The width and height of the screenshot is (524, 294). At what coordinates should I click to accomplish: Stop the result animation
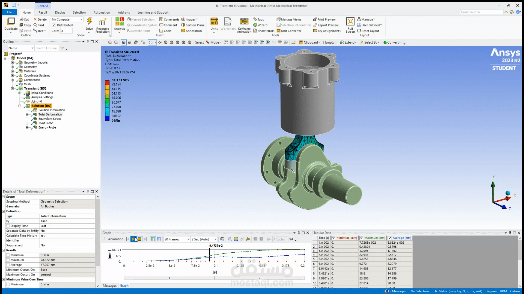pyautogui.click(x=139, y=239)
